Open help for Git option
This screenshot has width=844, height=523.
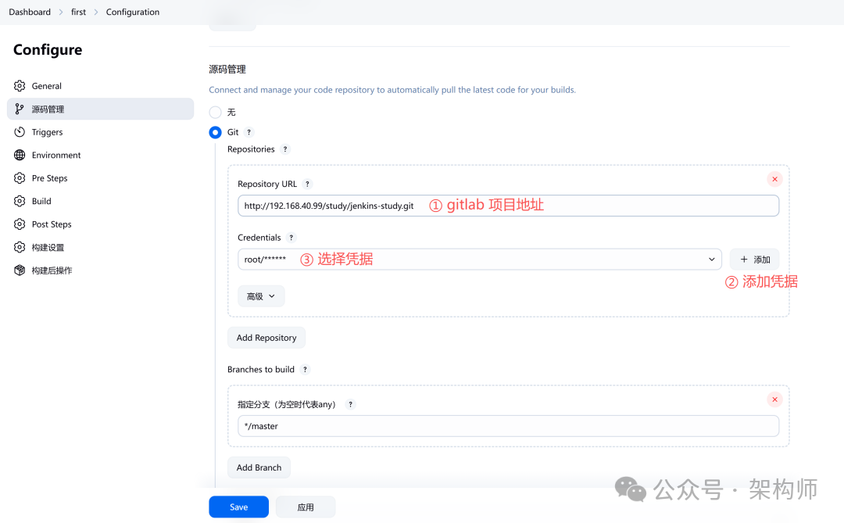[249, 132]
